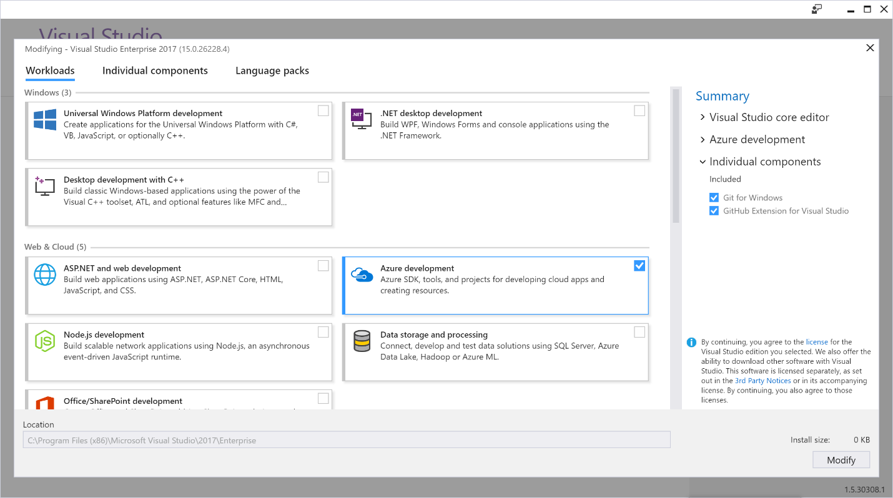Click the Summary heading
The width and height of the screenshot is (893, 498).
723,96
